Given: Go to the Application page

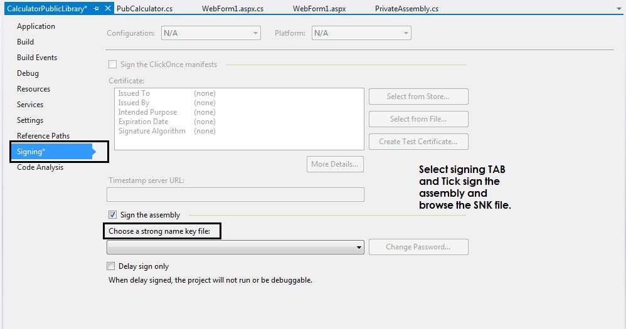Looking at the screenshot, I should coord(36,26).
